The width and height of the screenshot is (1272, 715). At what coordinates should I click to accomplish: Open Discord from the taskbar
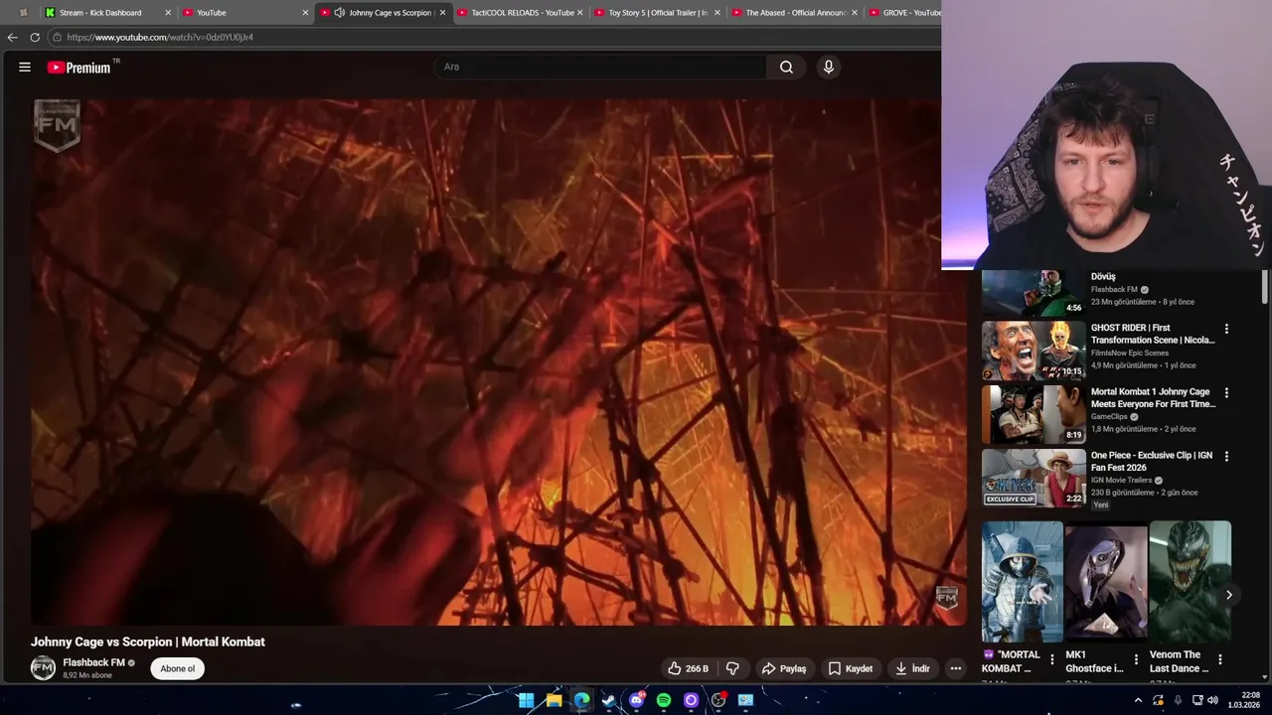[x=636, y=700]
